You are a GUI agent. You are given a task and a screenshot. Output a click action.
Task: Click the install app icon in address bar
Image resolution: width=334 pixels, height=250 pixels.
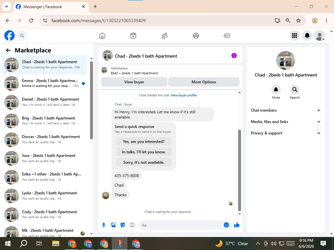[277, 21]
